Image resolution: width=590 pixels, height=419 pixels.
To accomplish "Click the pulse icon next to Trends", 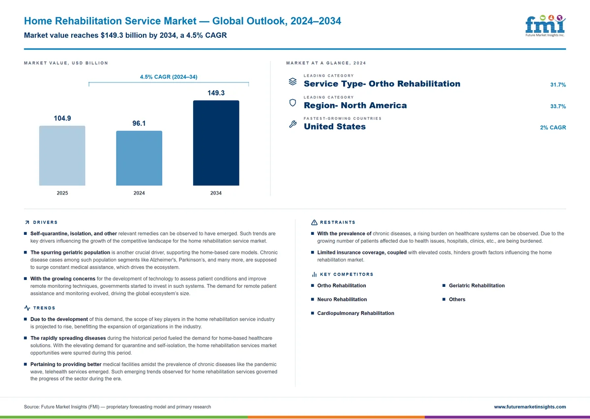I will pyautogui.click(x=27, y=308).
